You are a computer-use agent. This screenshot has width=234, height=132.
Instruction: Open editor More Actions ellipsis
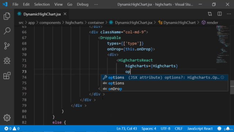(229, 14)
